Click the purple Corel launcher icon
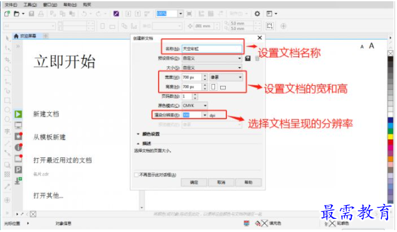This screenshot has height=232, width=397. pos(116,14)
